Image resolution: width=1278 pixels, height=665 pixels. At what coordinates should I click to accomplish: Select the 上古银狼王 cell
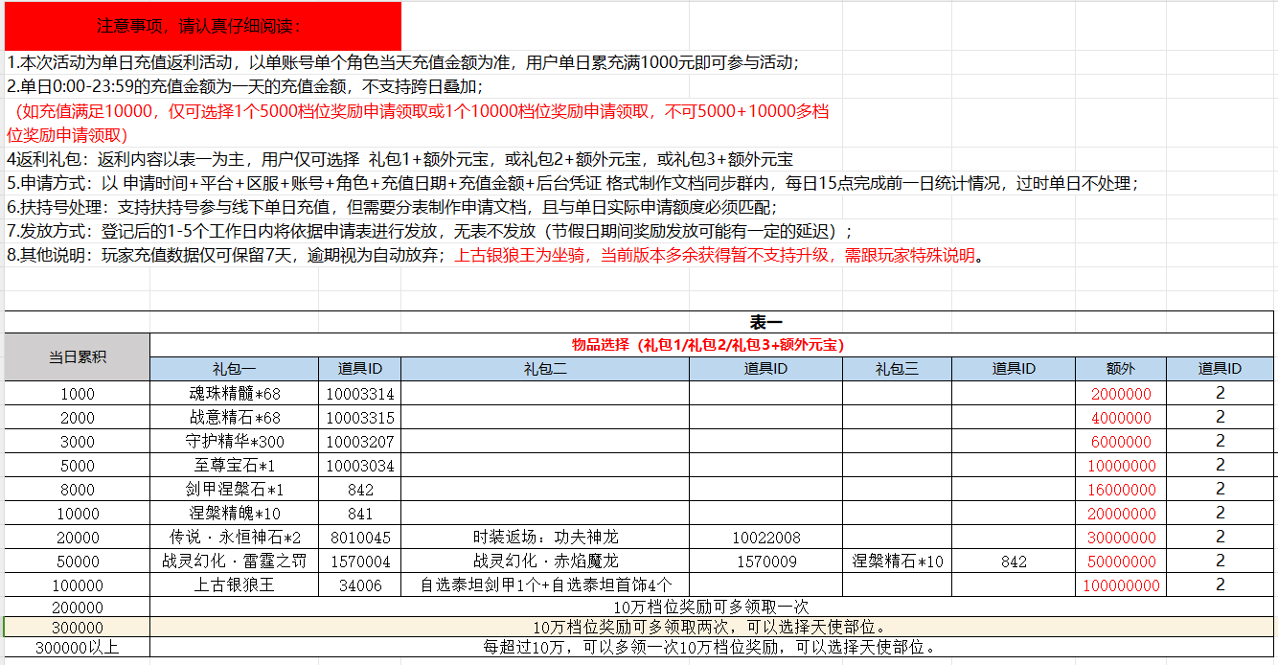pyautogui.click(x=235, y=585)
